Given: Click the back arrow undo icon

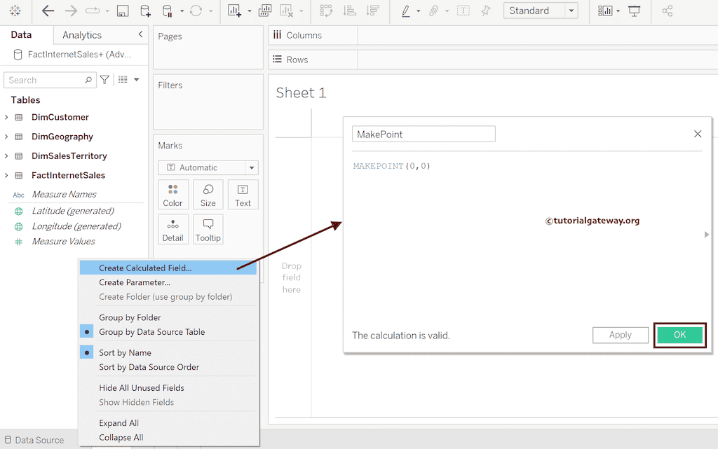Looking at the screenshot, I should (x=48, y=11).
